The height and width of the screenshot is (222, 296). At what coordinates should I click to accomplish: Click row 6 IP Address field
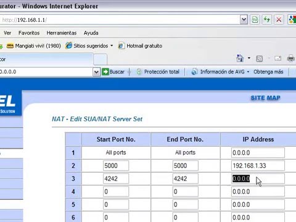point(258,217)
